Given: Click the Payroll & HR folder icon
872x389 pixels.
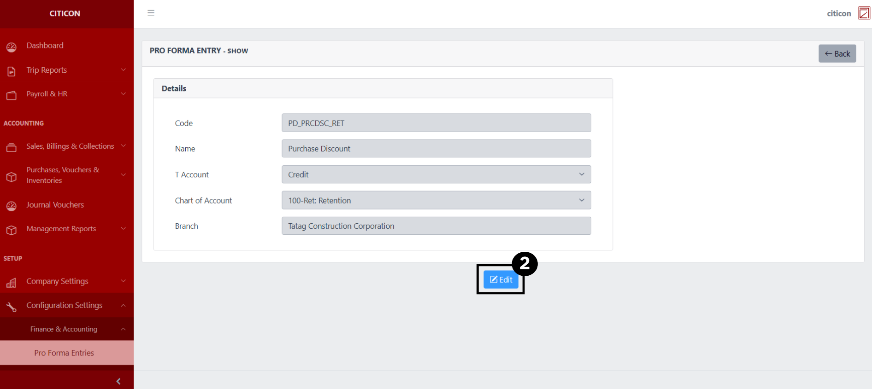Looking at the screenshot, I should tap(12, 95).
